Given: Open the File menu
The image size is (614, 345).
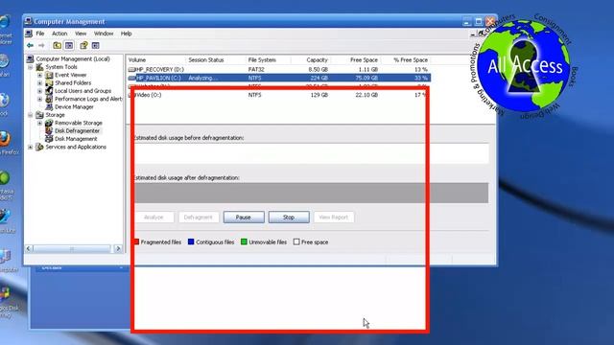Looking at the screenshot, I should [x=40, y=34].
